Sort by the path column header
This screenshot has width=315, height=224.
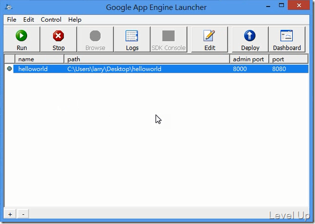tap(147, 59)
